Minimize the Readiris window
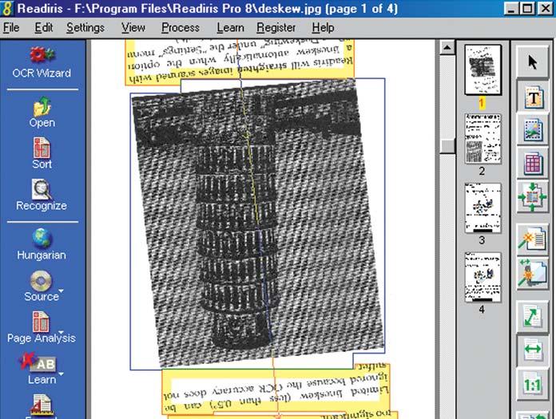Screen dimensions: 556x419 coord(511,8)
